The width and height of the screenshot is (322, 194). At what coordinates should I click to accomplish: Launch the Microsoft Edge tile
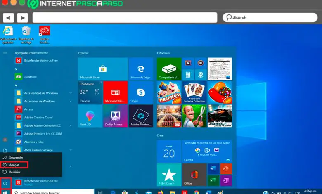tap(141, 69)
